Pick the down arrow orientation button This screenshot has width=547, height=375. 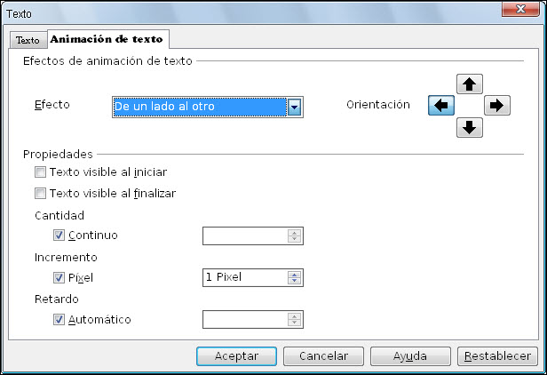tap(470, 127)
